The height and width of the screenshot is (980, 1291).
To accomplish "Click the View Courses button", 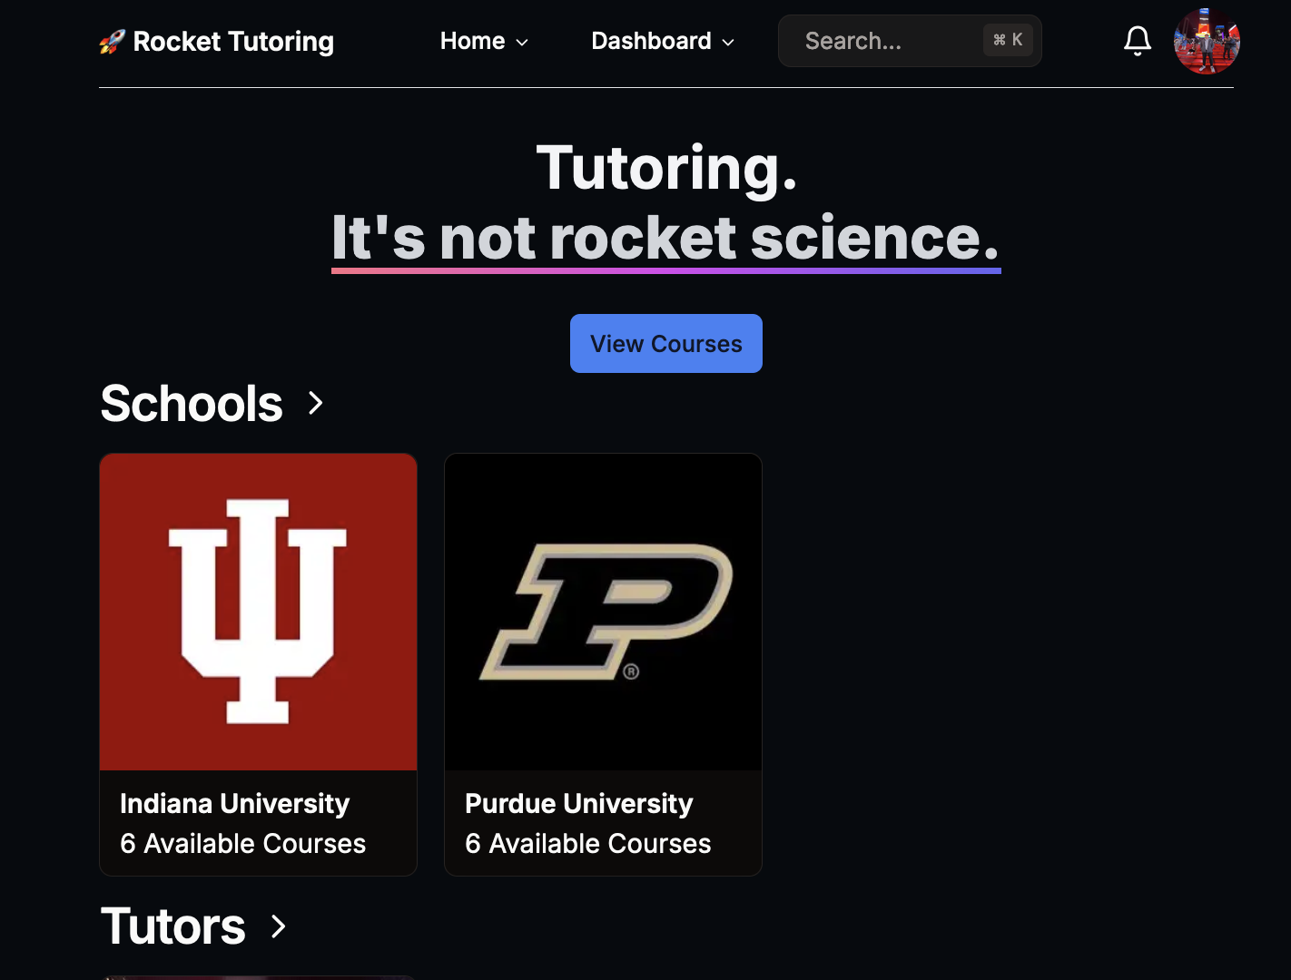I will pos(666,344).
